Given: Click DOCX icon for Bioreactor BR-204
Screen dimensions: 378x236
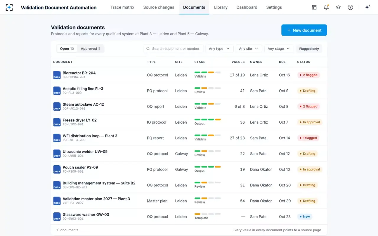Looking at the screenshot, I should click(57, 75).
